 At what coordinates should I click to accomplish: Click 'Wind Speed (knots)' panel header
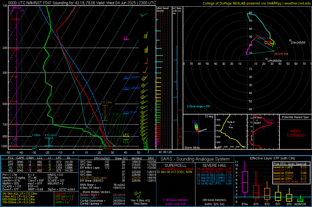pos(163,9)
